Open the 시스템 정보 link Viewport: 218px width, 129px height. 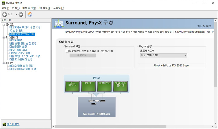13,124
